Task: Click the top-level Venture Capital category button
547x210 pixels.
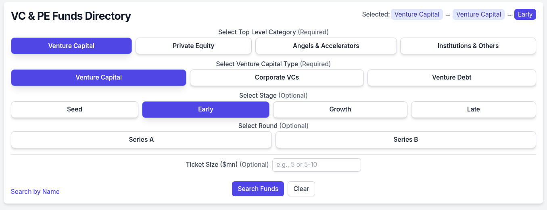Action: (x=71, y=46)
